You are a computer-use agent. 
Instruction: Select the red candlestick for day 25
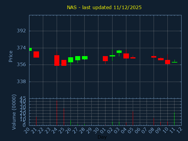point(64,63)
